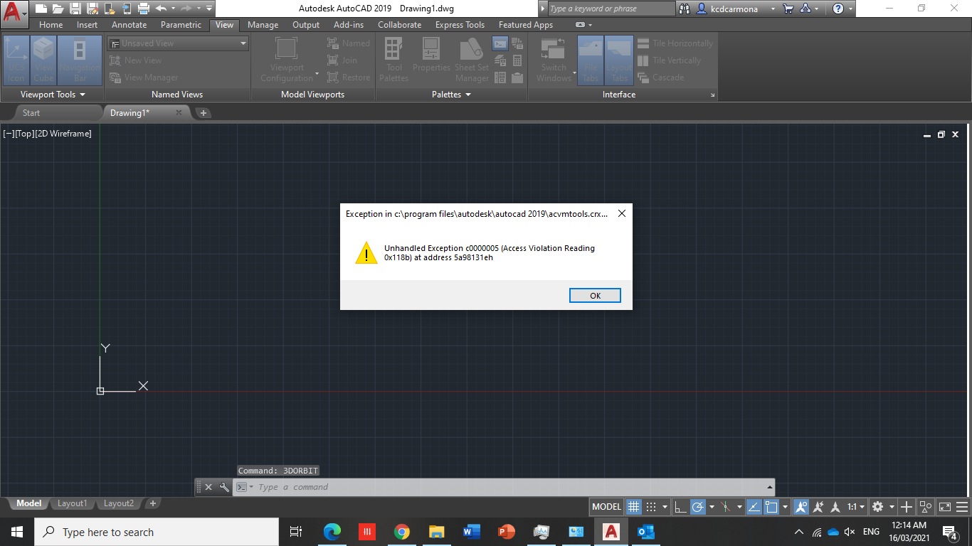Go to the Annotate ribbon tab
The image size is (972, 546).
pyautogui.click(x=130, y=25)
